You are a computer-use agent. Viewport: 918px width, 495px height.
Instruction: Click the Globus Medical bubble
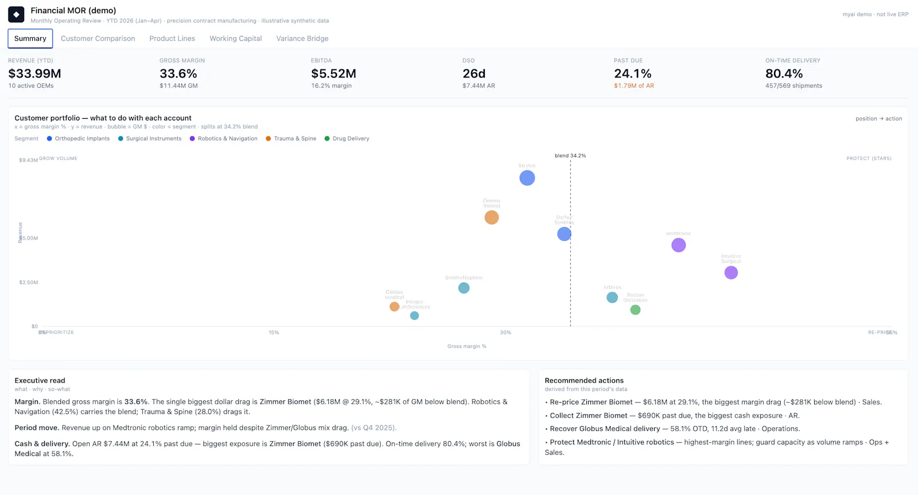pos(394,307)
